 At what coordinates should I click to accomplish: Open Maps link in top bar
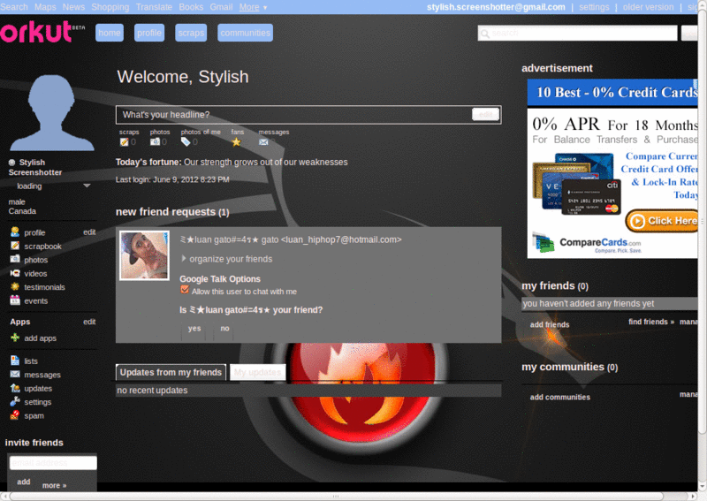46,7
